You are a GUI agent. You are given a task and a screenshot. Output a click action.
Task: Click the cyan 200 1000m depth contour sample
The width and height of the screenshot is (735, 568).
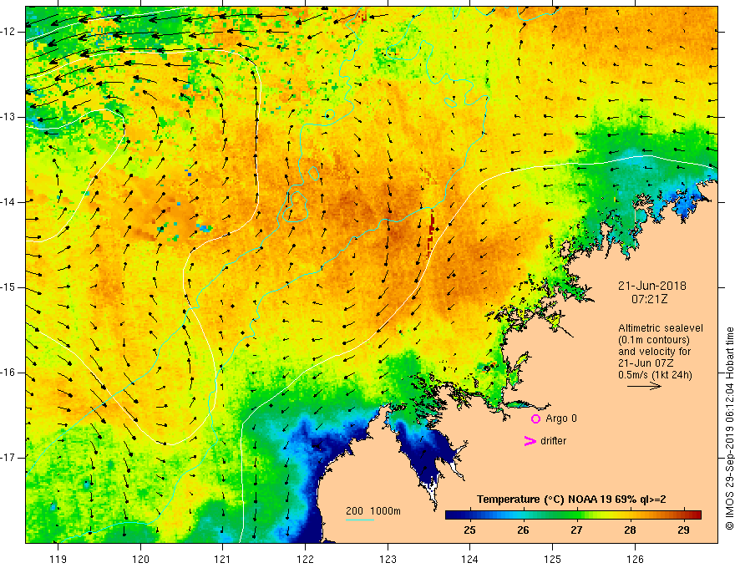pyautogui.click(x=359, y=520)
